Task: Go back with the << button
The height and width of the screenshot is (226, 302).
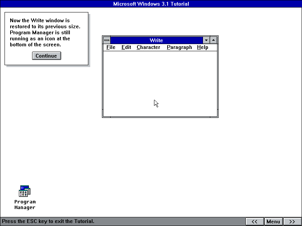Action: [x=254, y=221]
